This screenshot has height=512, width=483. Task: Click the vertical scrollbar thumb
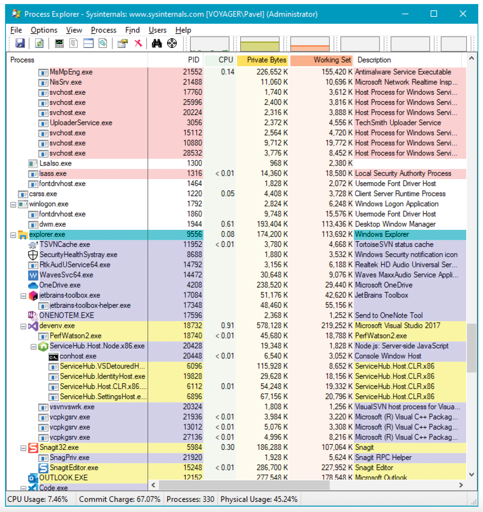(472, 348)
